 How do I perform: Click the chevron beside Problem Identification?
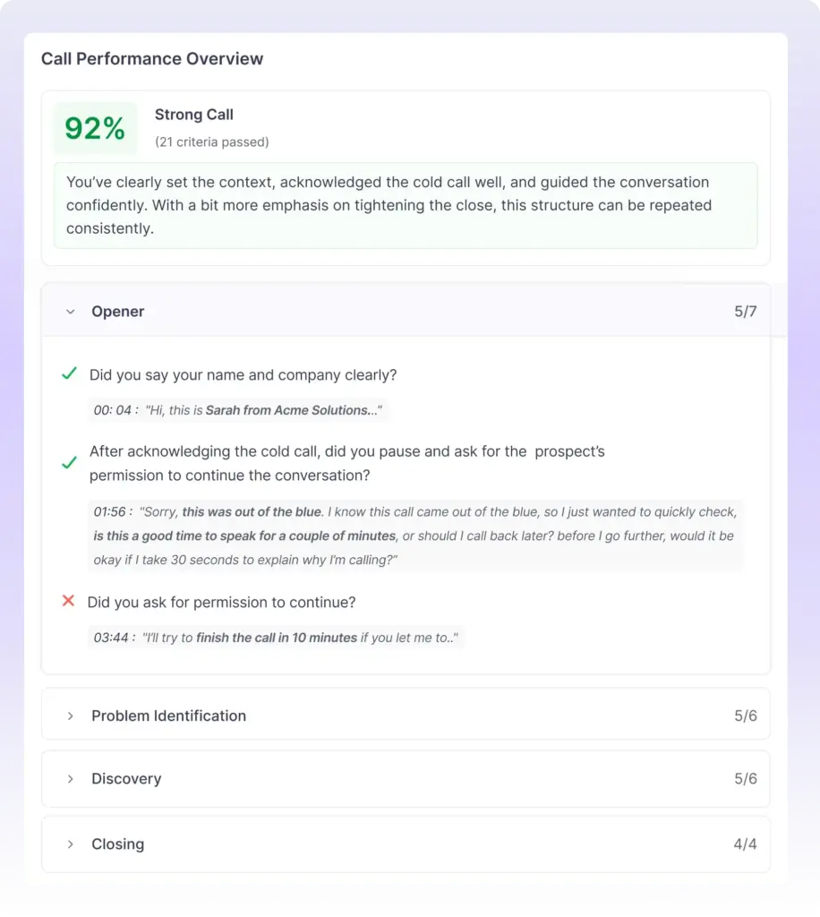click(71, 715)
